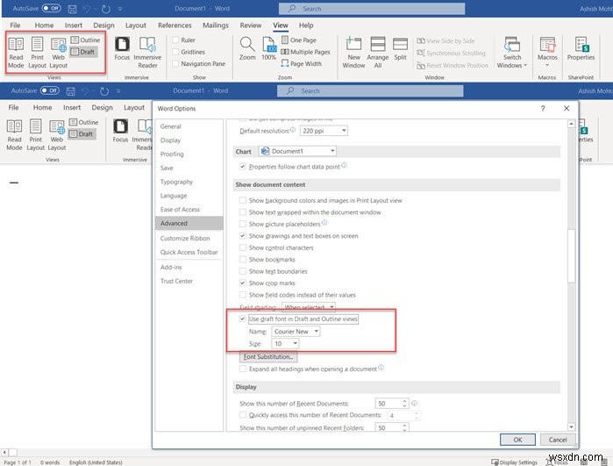This screenshot has width=613, height=466.
Task: Open the Zoom dialog icon
Action: click(247, 48)
